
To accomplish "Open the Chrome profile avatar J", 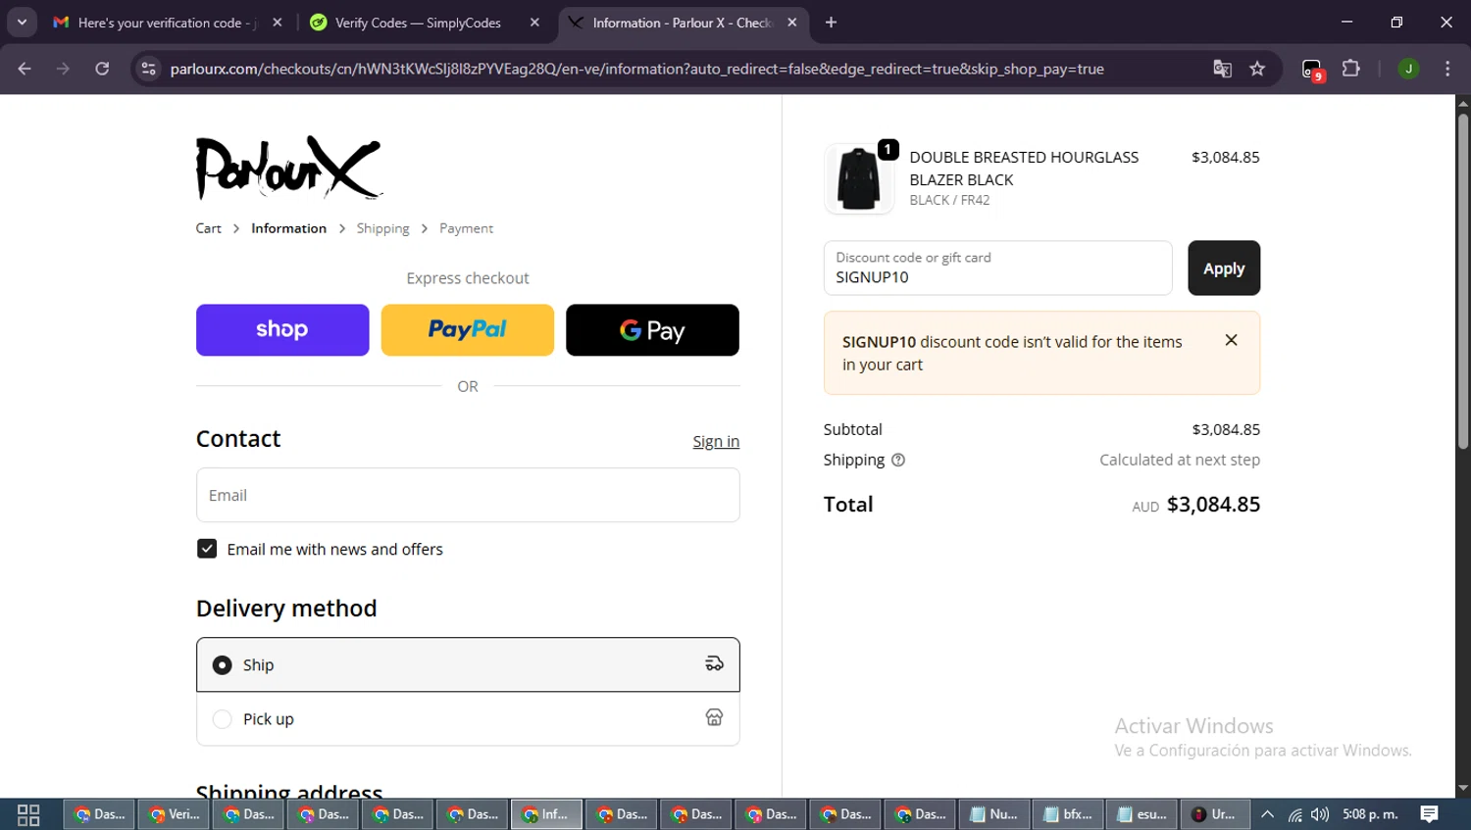I will [x=1408, y=69].
